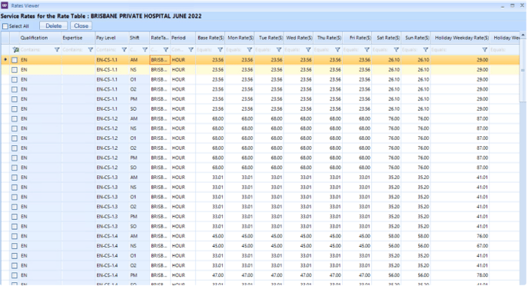Viewport: 528px width, 286px height.
Task: Open the Qualification column filter funnel
Action: point(57,49)
